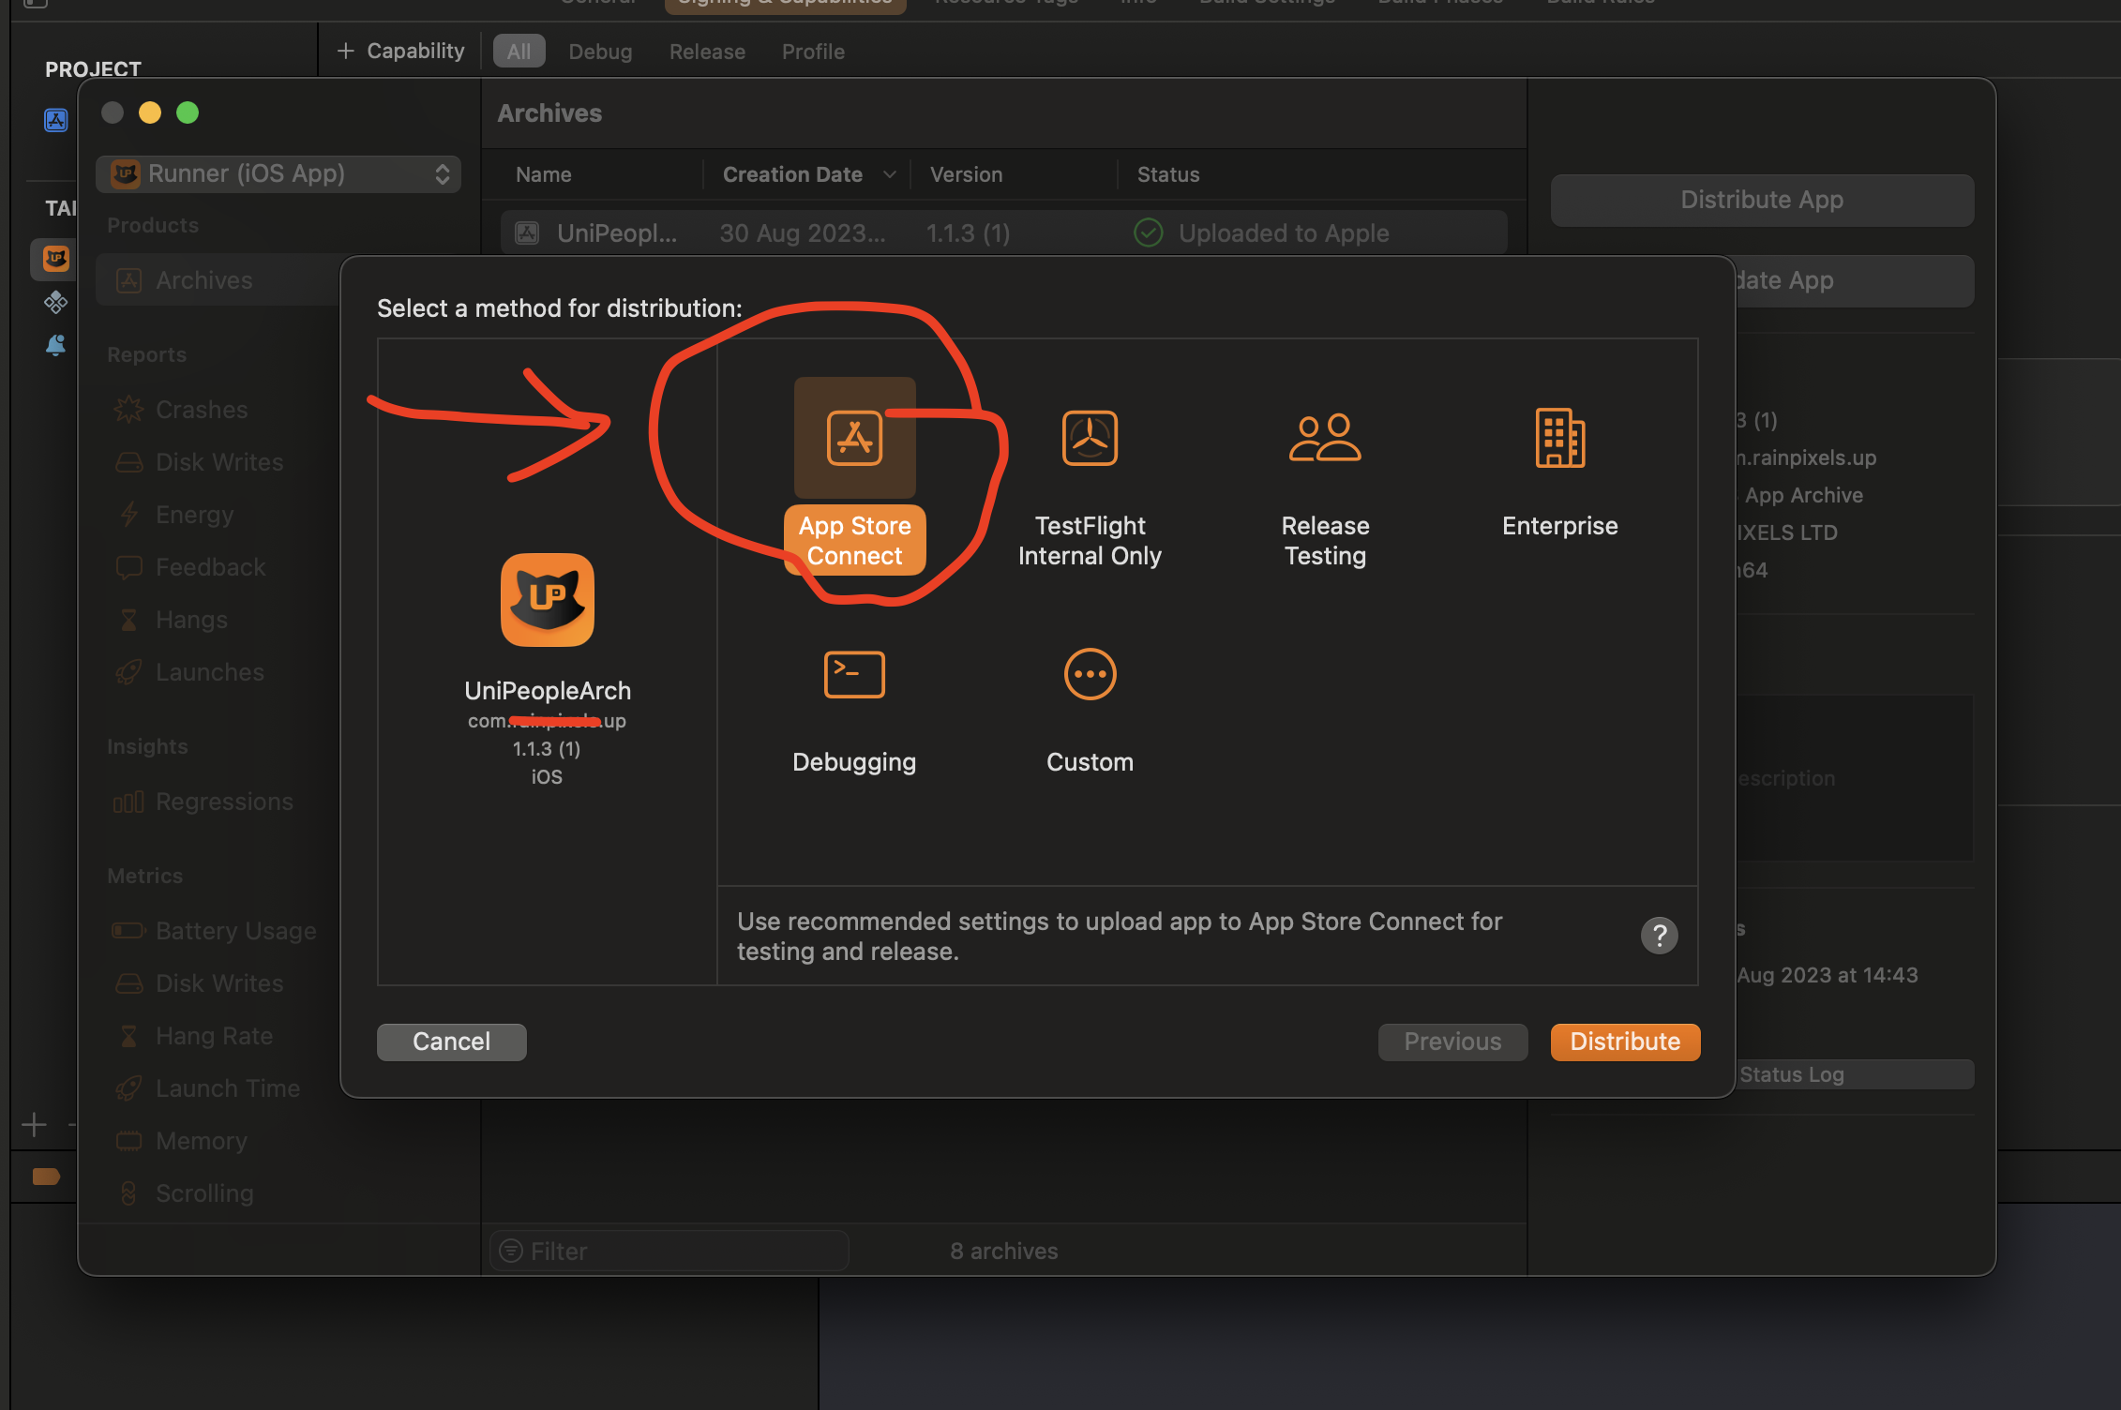Choose the Custom distribution option
The width and height of the screenshot is (2121, 1410).
coord(1090,710)
